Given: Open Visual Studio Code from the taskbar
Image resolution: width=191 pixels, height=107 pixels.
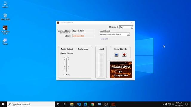Looking at the screenshot, I should coord(79,104).
